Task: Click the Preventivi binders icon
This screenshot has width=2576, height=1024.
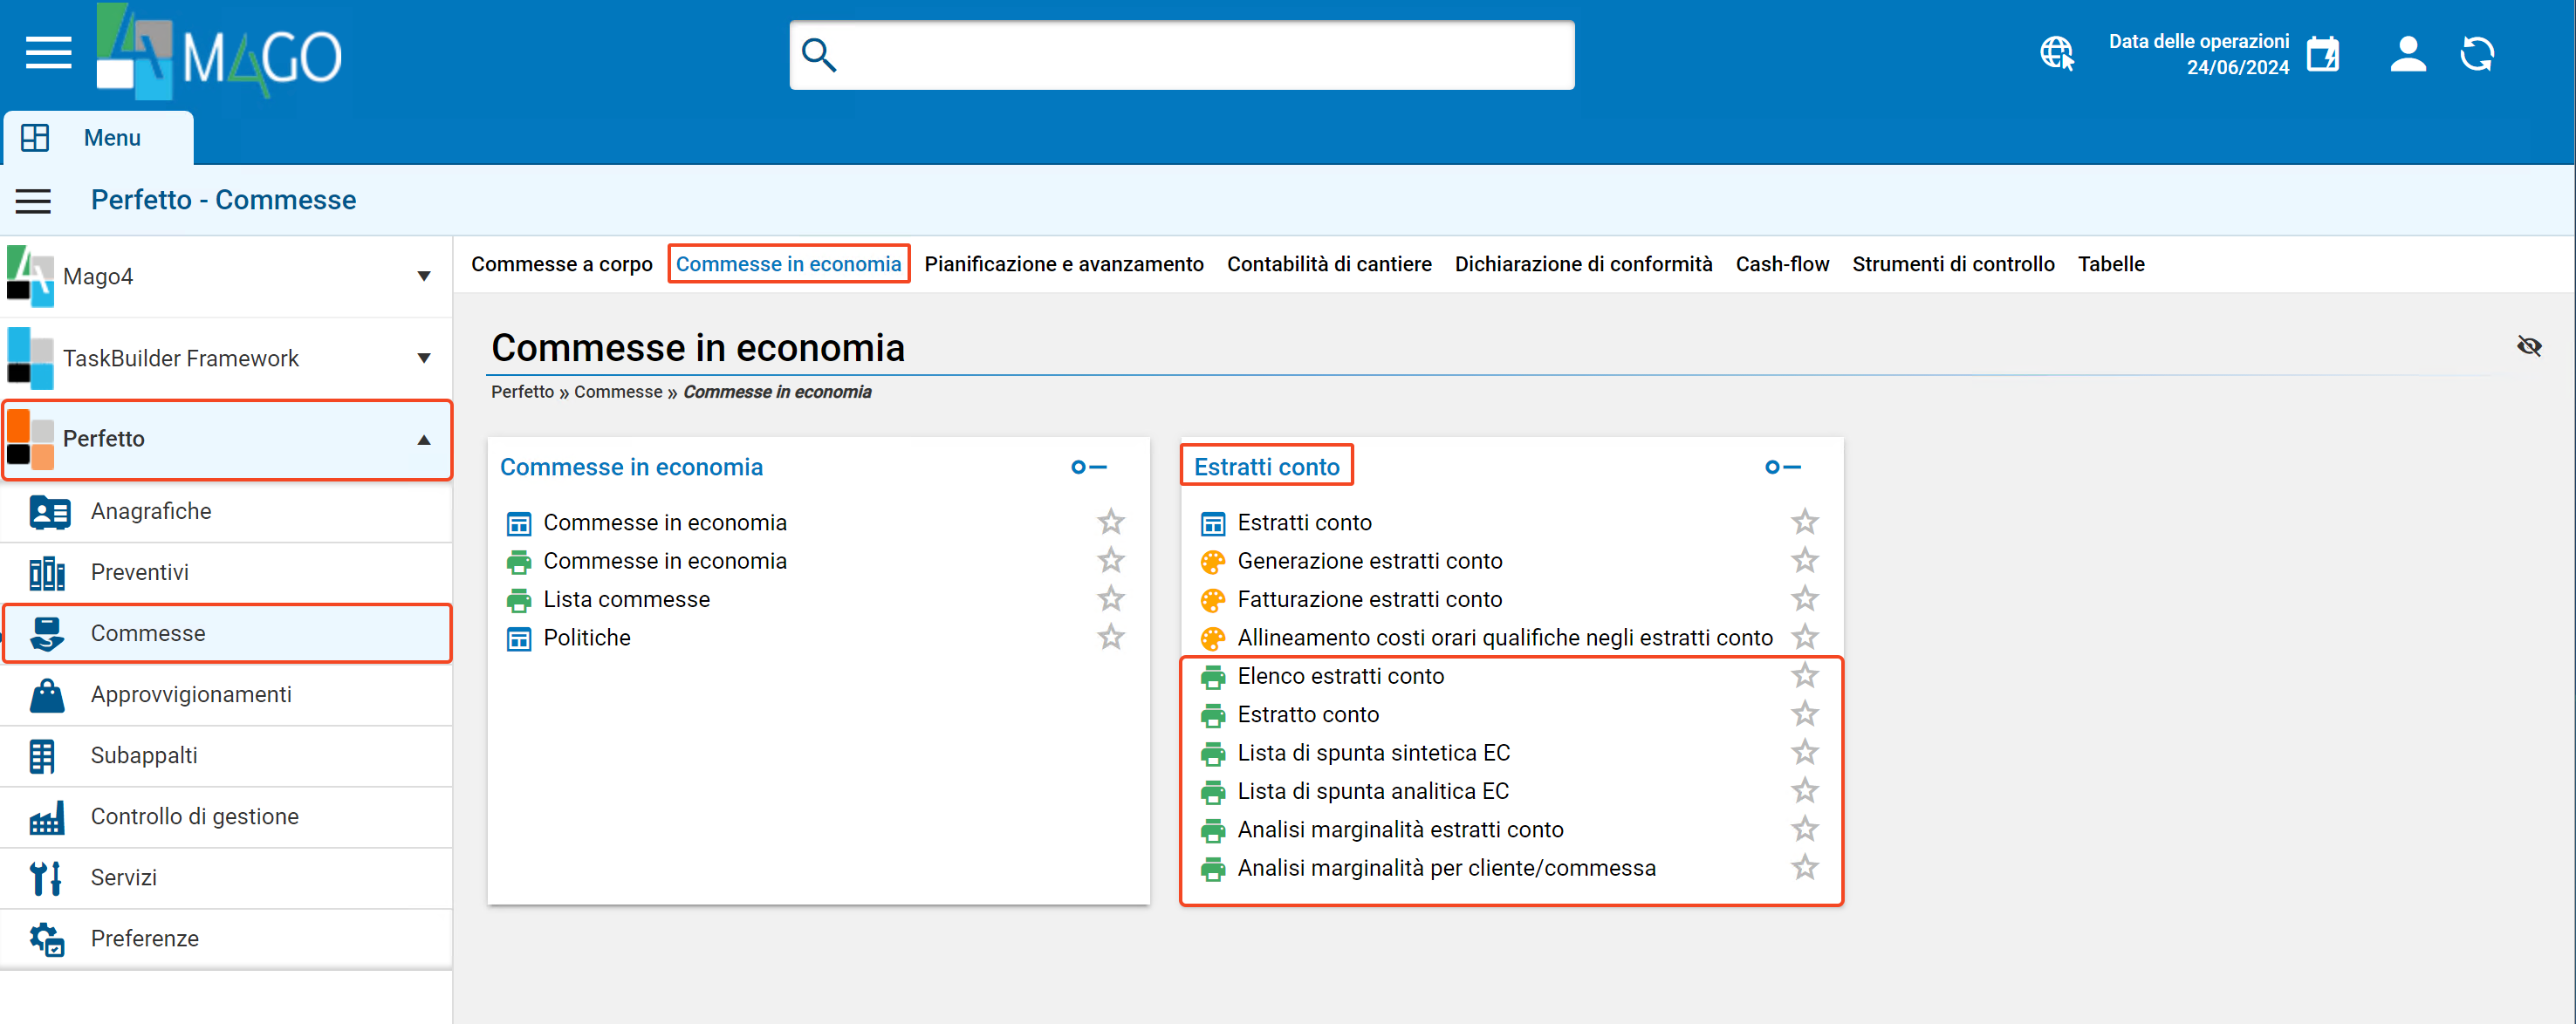Action: (x=47, y=573)
